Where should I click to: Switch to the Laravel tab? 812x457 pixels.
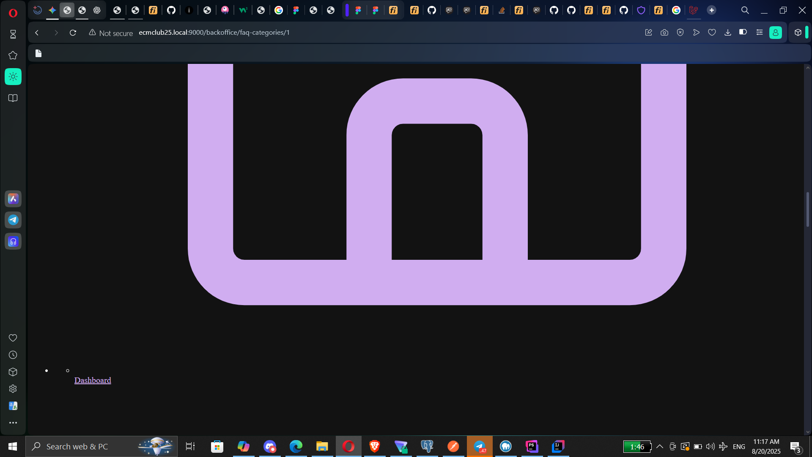coord(694,10)
